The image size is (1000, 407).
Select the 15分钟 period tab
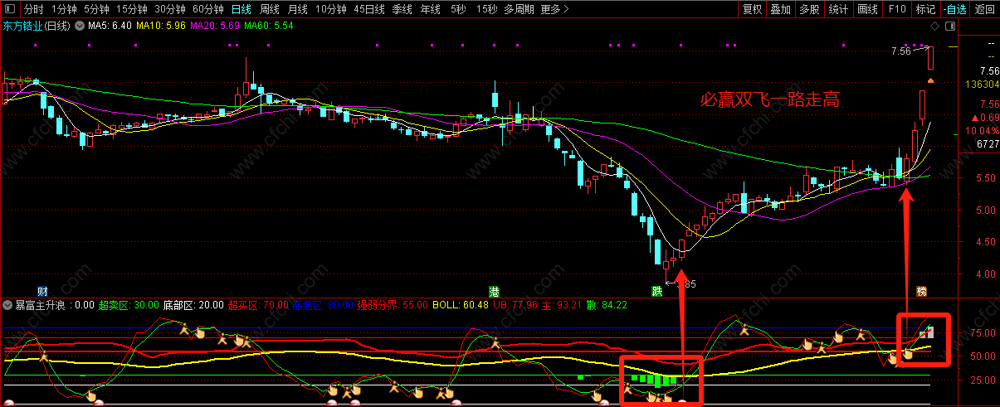pyautogui.click(x=131, y=10)
